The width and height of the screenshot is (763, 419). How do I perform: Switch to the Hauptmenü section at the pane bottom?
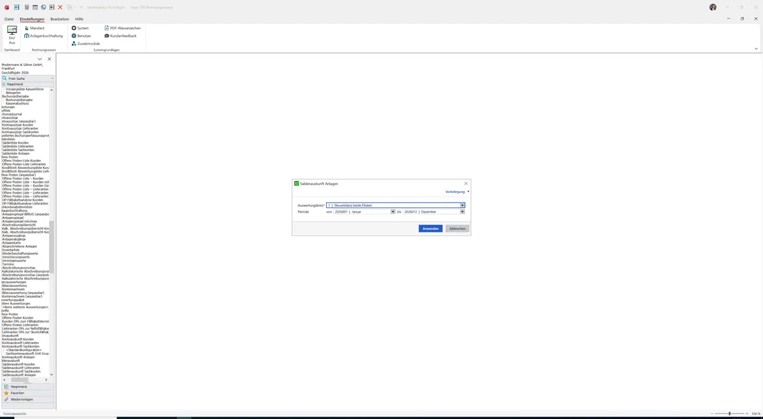(x=28, y=387)
